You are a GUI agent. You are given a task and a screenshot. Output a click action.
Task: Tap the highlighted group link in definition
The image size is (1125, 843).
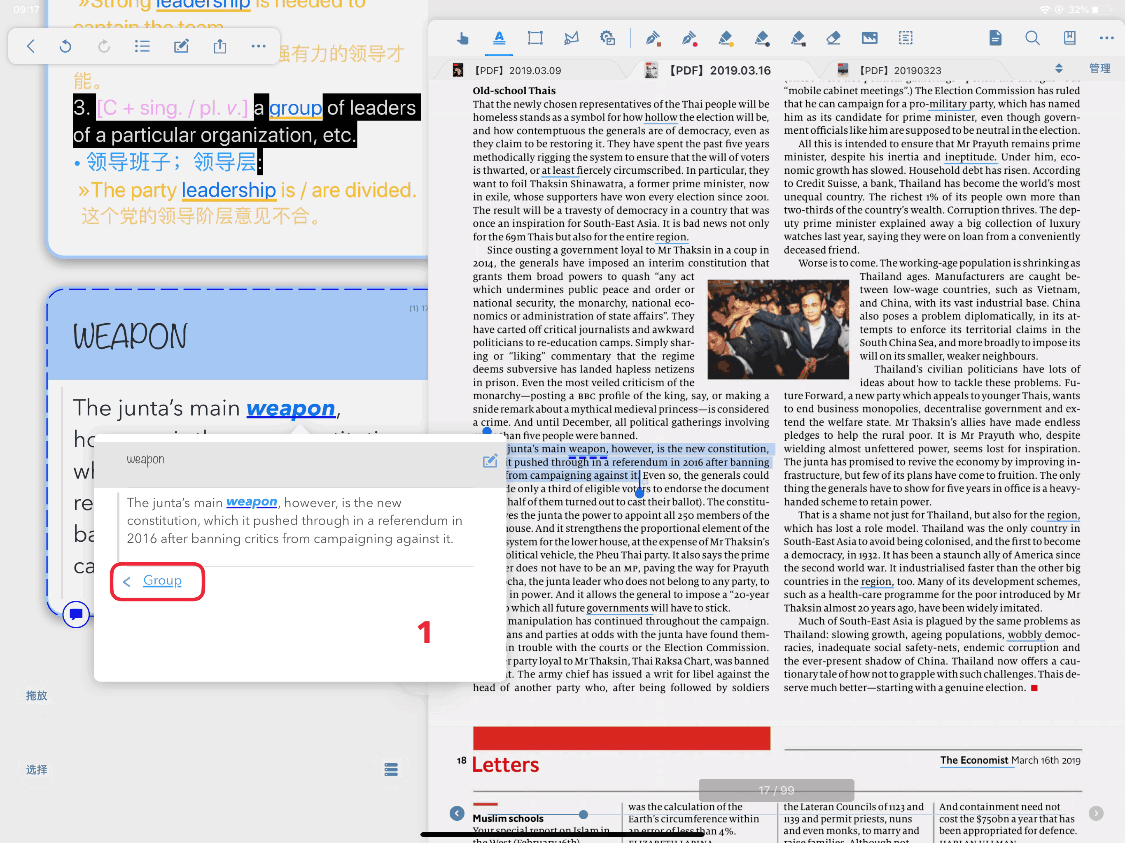pos(296,108)
